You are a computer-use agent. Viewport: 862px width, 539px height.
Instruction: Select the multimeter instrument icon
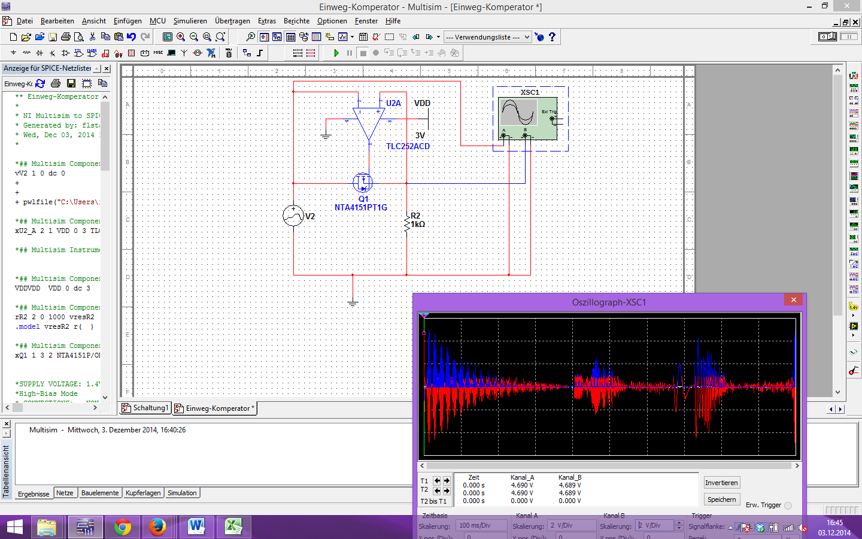(x=854, y=75)
